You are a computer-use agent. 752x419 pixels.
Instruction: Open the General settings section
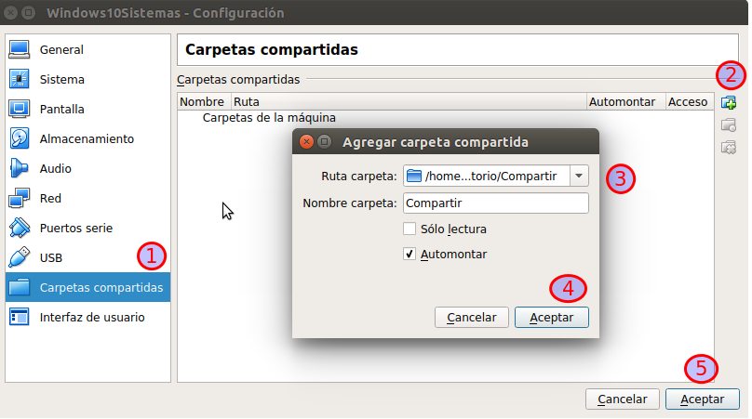87,49
